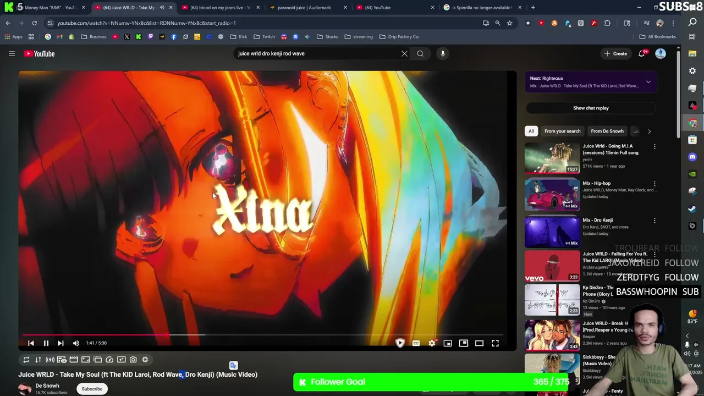Select the From your search chip
The width and height of the screenshot is (704, 396).
(x=562, y=131)
